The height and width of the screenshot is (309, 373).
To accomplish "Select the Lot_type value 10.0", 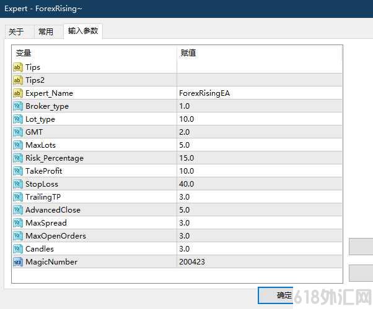I will coord(186,119).
